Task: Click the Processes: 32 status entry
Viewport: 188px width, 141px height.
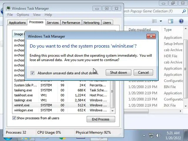Action: (x=16, y=132)
